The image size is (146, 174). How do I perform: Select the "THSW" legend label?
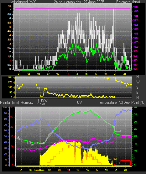click(43, 100)
